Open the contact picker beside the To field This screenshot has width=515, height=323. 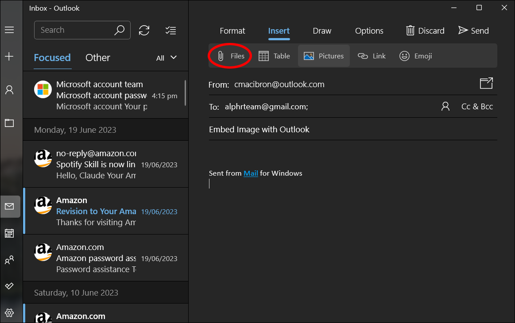445,107
